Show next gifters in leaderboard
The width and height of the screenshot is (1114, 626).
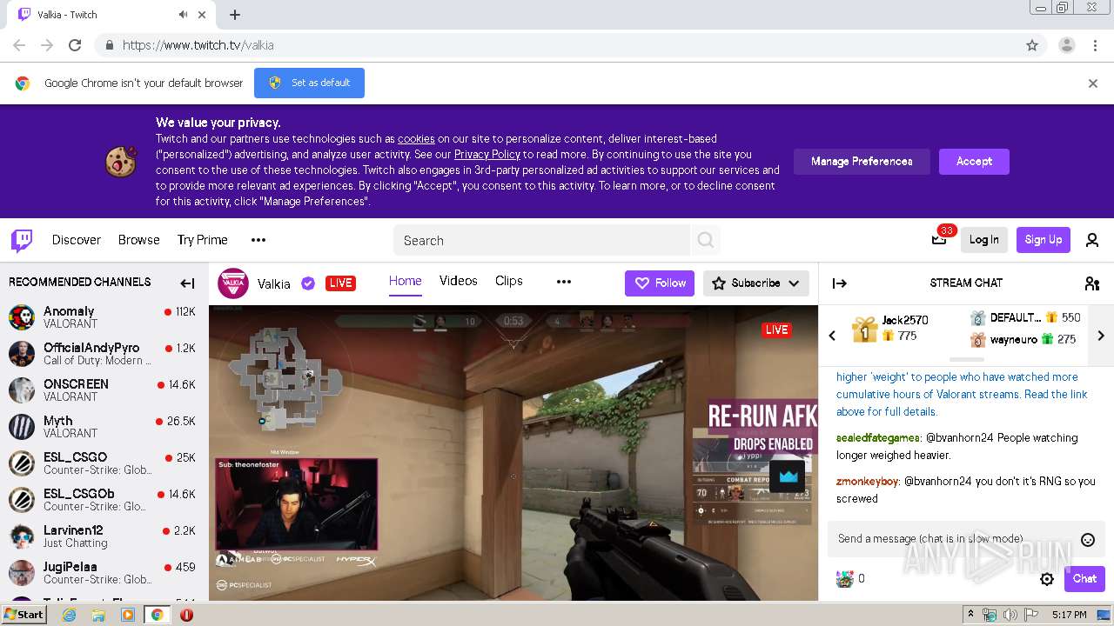click(1101, 336)
